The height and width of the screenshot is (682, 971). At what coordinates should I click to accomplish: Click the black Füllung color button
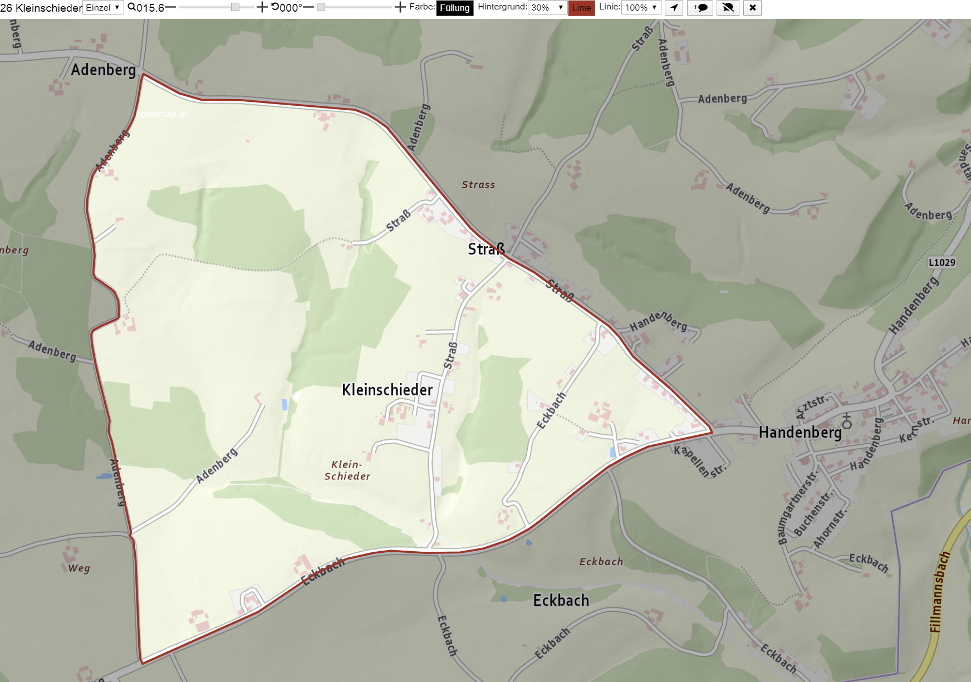coord(455,8)
